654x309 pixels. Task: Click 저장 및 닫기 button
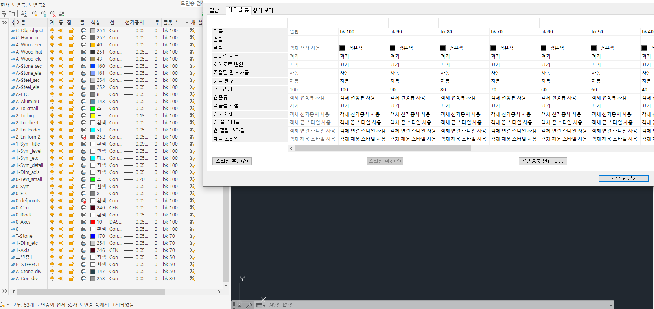(624, 178)
